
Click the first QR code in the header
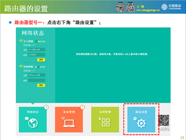[x=121, y=7]
